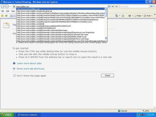Image resolution: width=156 pixels, height=117 pixels.
Task: Select the step3 Carbonate-the-water URL
Action: [x=61, y=35]
